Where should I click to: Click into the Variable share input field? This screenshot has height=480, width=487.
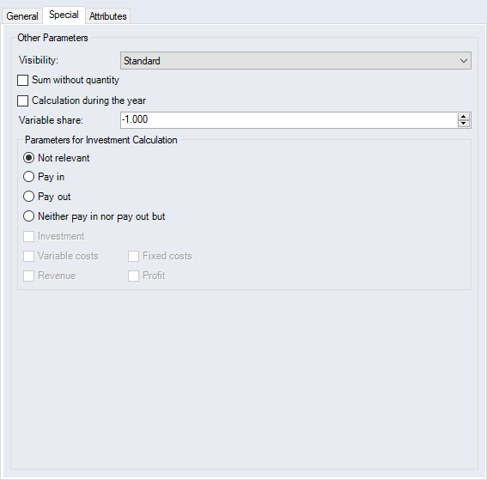(x=289, y=120)
